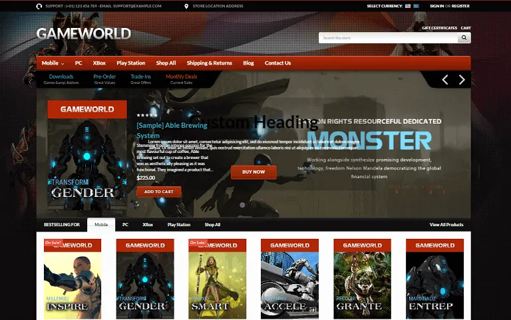511x320 pixels.
Task: Open the Accele game thumbnail
Action: [x=289, y=279]
